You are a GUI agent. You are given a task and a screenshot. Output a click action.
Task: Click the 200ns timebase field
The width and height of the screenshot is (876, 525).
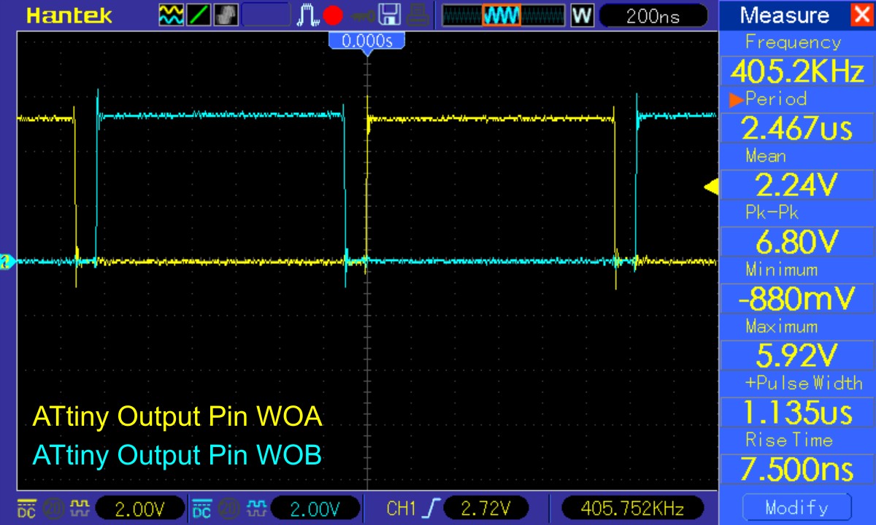653,15
